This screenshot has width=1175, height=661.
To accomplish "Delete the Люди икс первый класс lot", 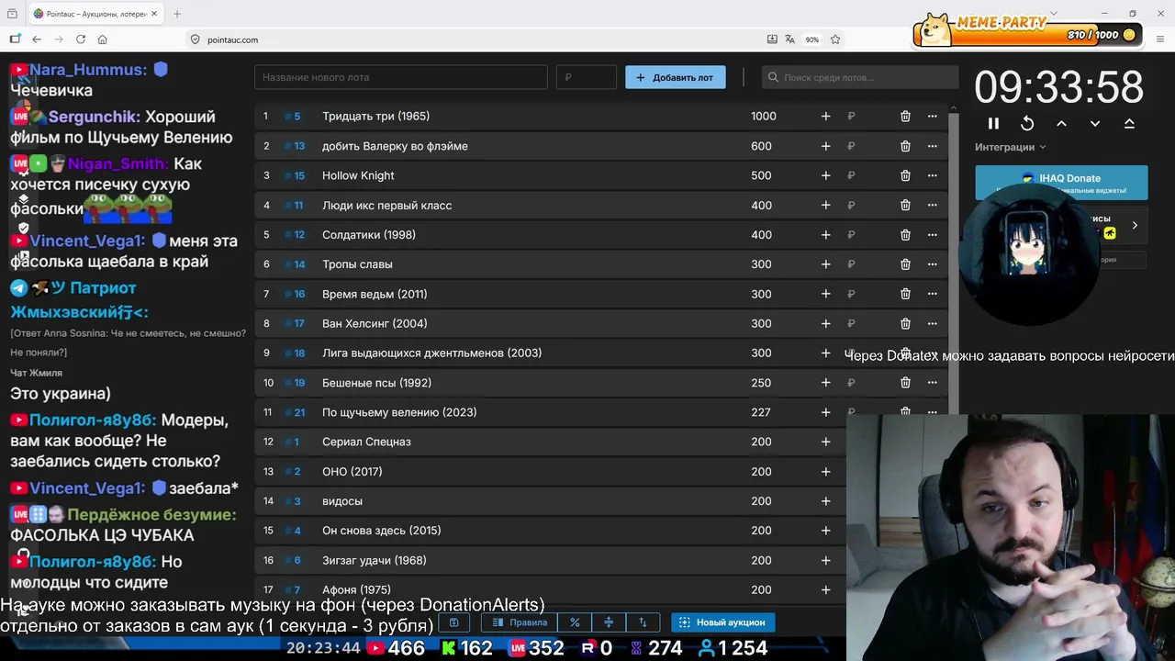I will pyautogui.click(x=905, y=206).
